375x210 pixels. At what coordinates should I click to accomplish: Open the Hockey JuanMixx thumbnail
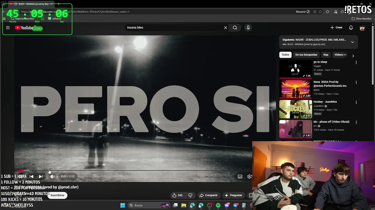coord(296,109)
